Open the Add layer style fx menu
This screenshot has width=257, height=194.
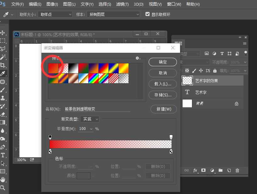195,170
